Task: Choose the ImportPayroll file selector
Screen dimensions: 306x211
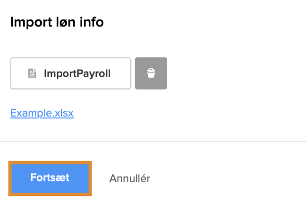Action: (x=70, y=73)
